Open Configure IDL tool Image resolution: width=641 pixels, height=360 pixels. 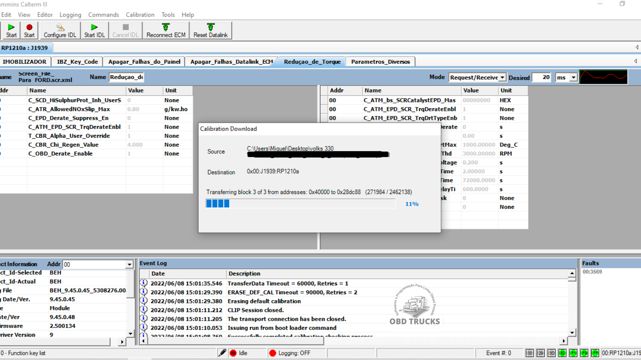tap(60, 30)
